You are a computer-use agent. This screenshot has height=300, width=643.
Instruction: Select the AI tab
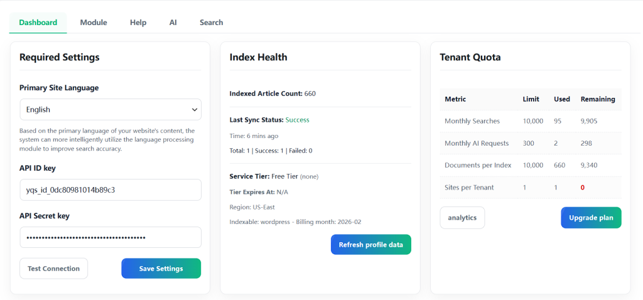[x=173, y=23]
